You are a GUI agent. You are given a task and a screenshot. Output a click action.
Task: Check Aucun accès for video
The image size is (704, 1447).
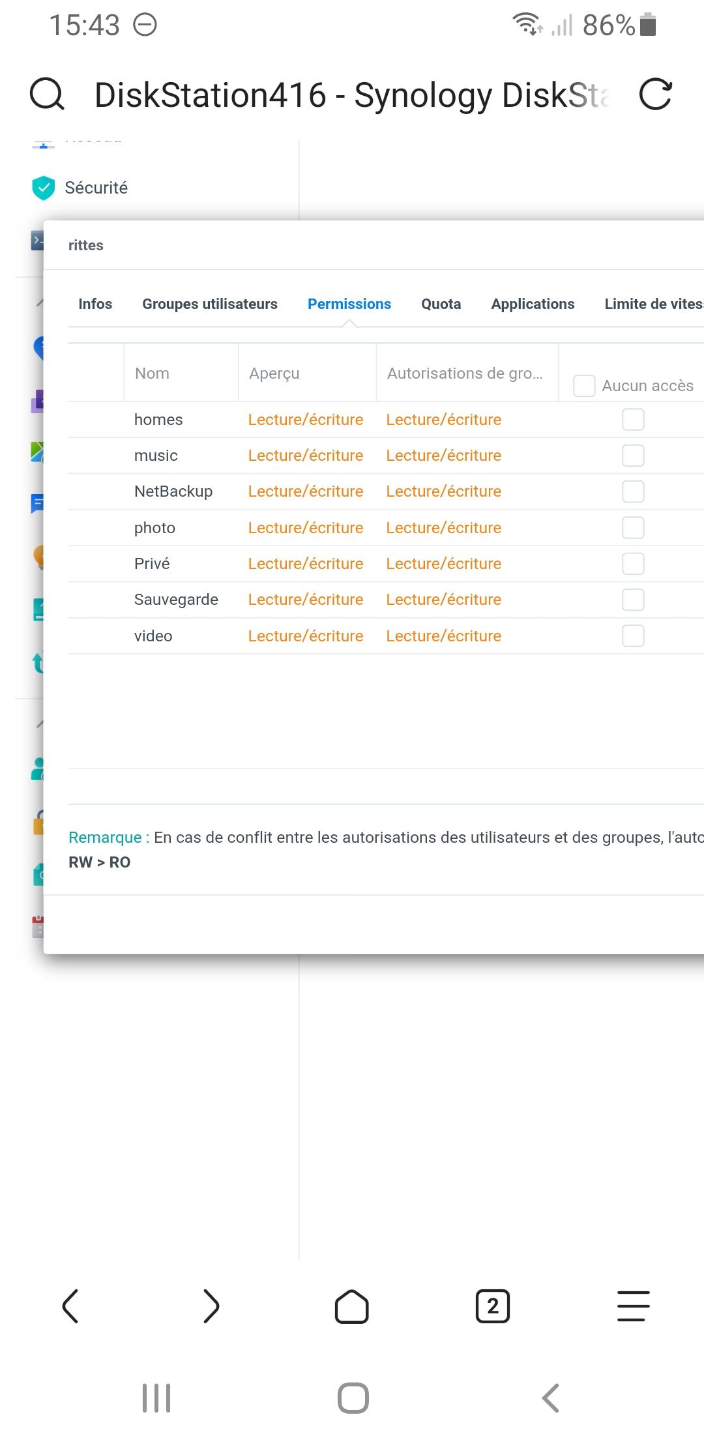click(633, 636)
